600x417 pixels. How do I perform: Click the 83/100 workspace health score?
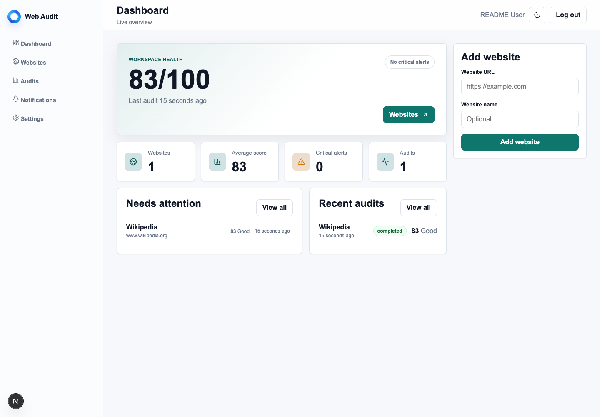[169, 80]
